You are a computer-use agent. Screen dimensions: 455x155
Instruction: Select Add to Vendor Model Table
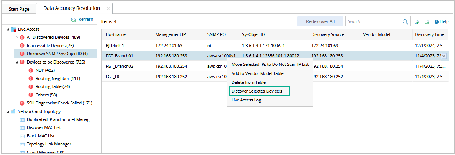(257, 73)
